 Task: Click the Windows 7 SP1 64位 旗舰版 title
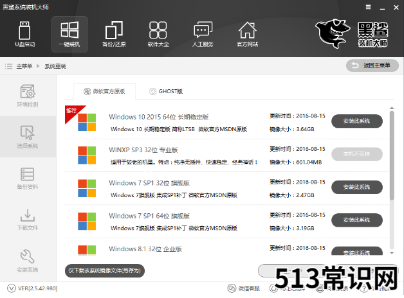[149, 216]
